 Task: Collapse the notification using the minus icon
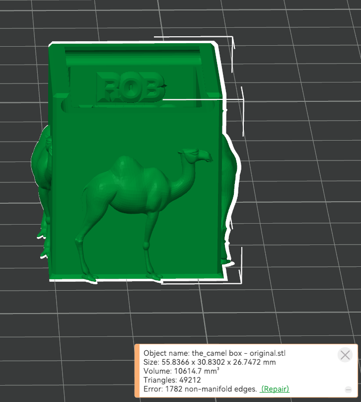[x=348, y=390]
